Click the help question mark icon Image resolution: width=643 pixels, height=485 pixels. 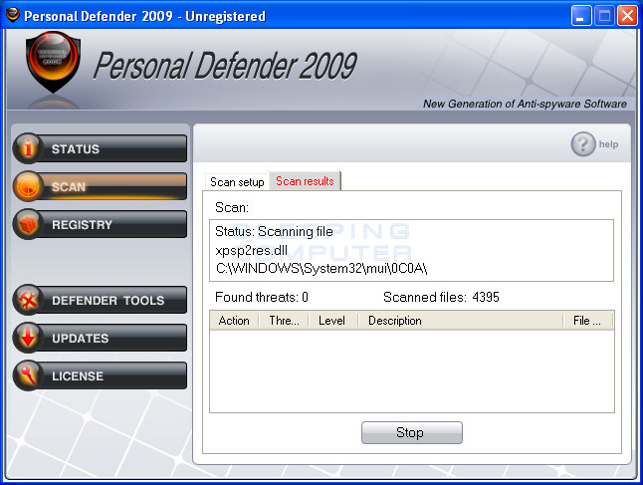pyautogui.click(x=582, y=144)
